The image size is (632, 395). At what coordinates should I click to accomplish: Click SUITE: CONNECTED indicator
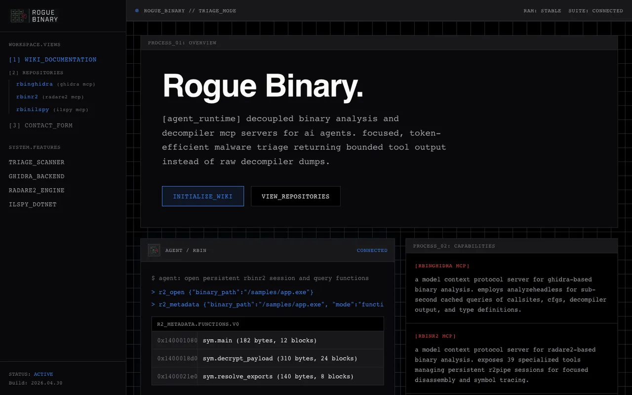595,10
